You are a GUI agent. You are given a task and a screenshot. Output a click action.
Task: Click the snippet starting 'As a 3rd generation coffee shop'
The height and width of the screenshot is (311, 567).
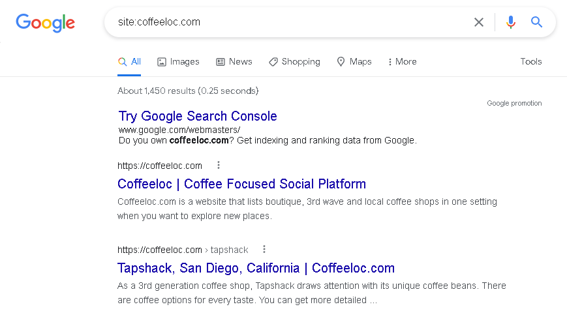[x=312, y=293]
